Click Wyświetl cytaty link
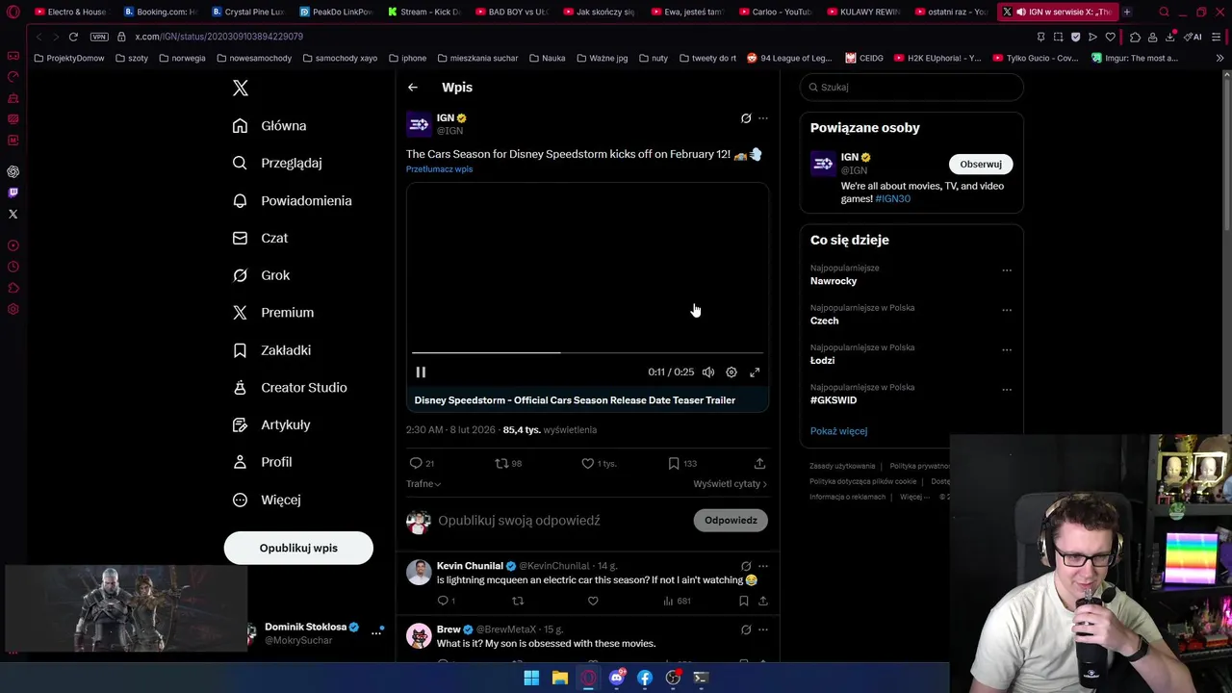Viewport: 1232px width, 693px height. [x=730, y=484]
